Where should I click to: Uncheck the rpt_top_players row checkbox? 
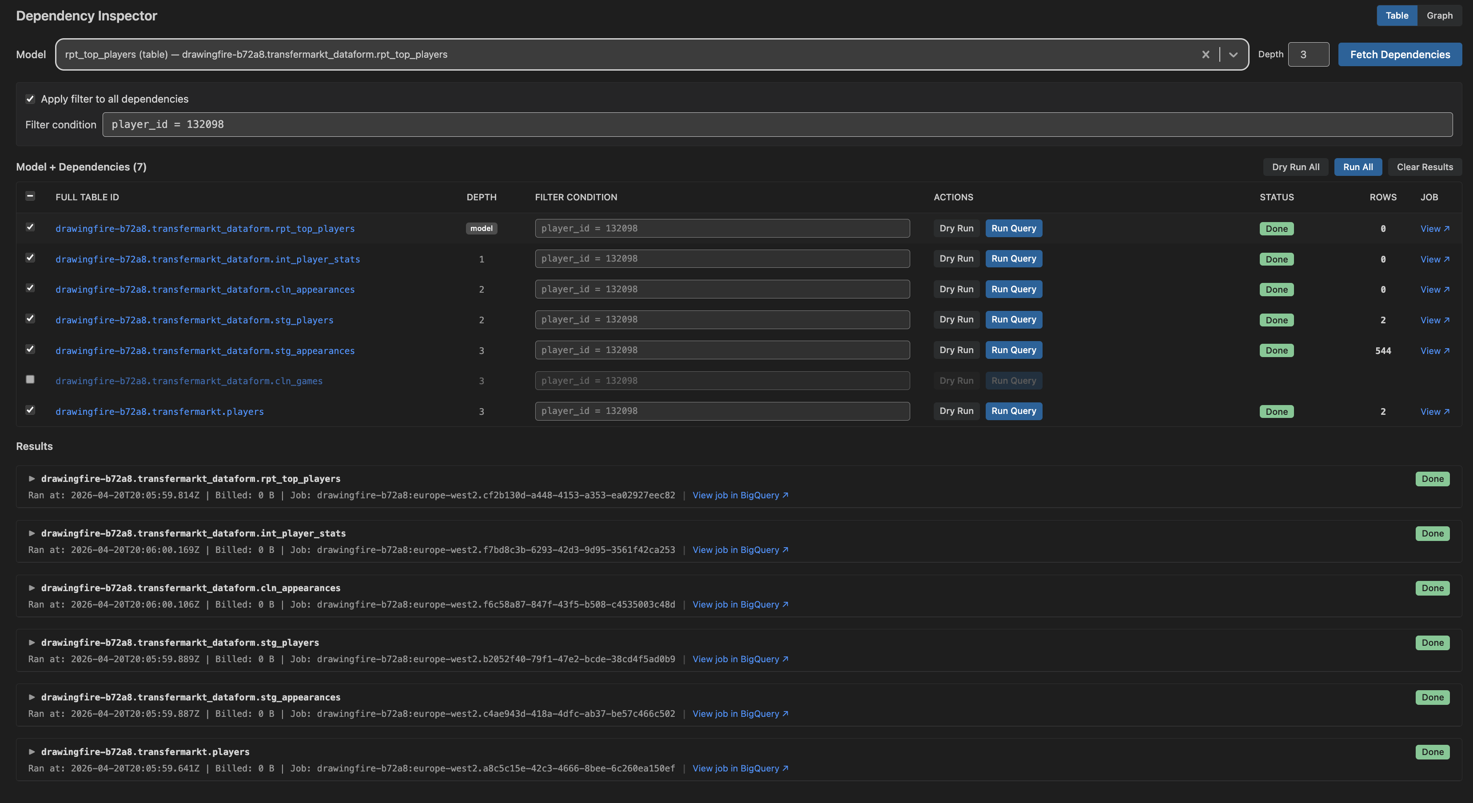pyautogui.click(x=30, y=227)
